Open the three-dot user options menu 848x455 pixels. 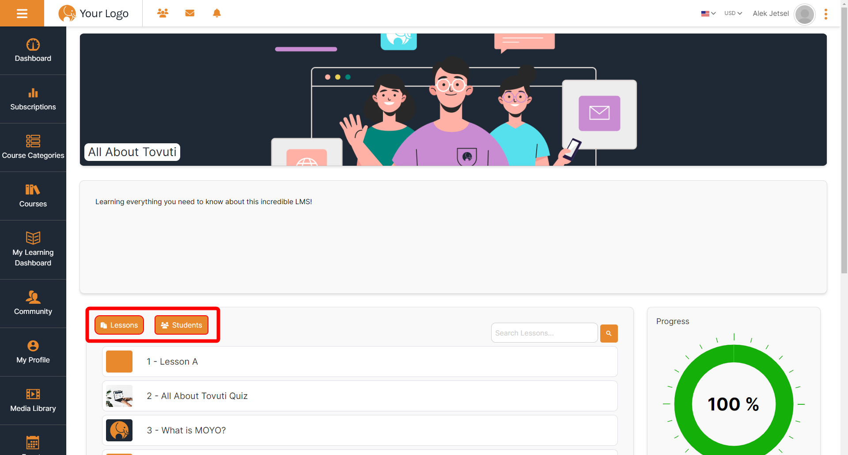825,14
